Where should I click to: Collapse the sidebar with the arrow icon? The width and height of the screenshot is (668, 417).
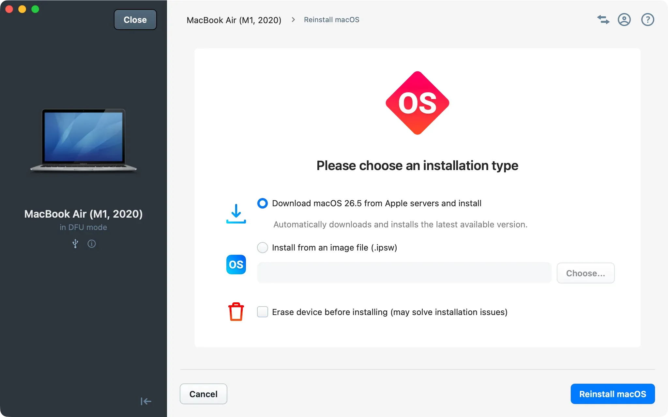[x=146, y=401]
